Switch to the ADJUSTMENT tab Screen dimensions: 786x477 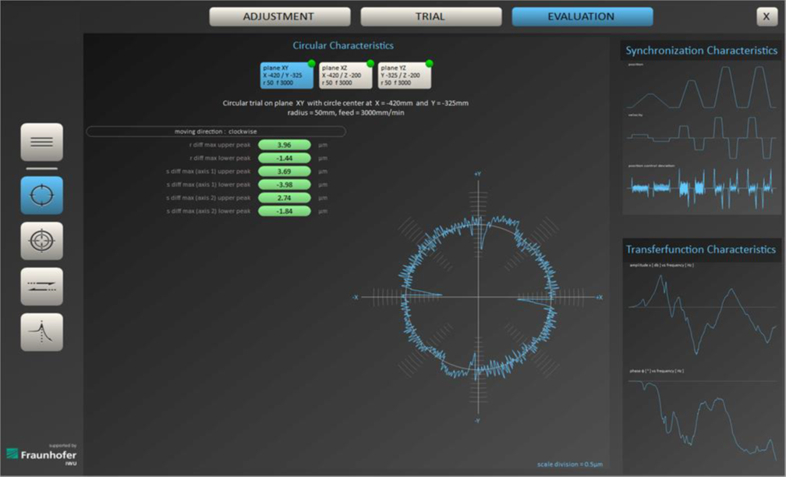(x=279, y=16)
